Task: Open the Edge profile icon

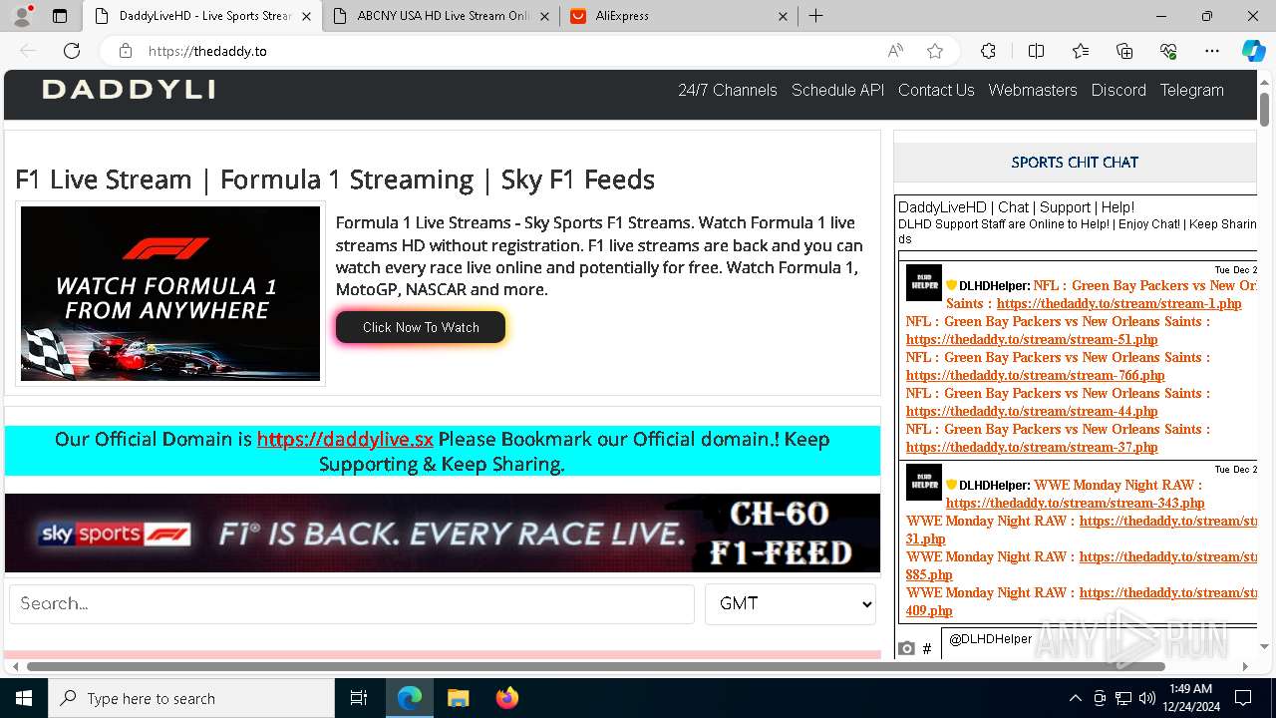Action: pos(22,16)
